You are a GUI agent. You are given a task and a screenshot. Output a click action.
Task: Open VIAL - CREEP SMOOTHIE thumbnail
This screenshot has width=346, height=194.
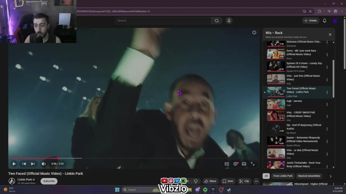[276, 116]
